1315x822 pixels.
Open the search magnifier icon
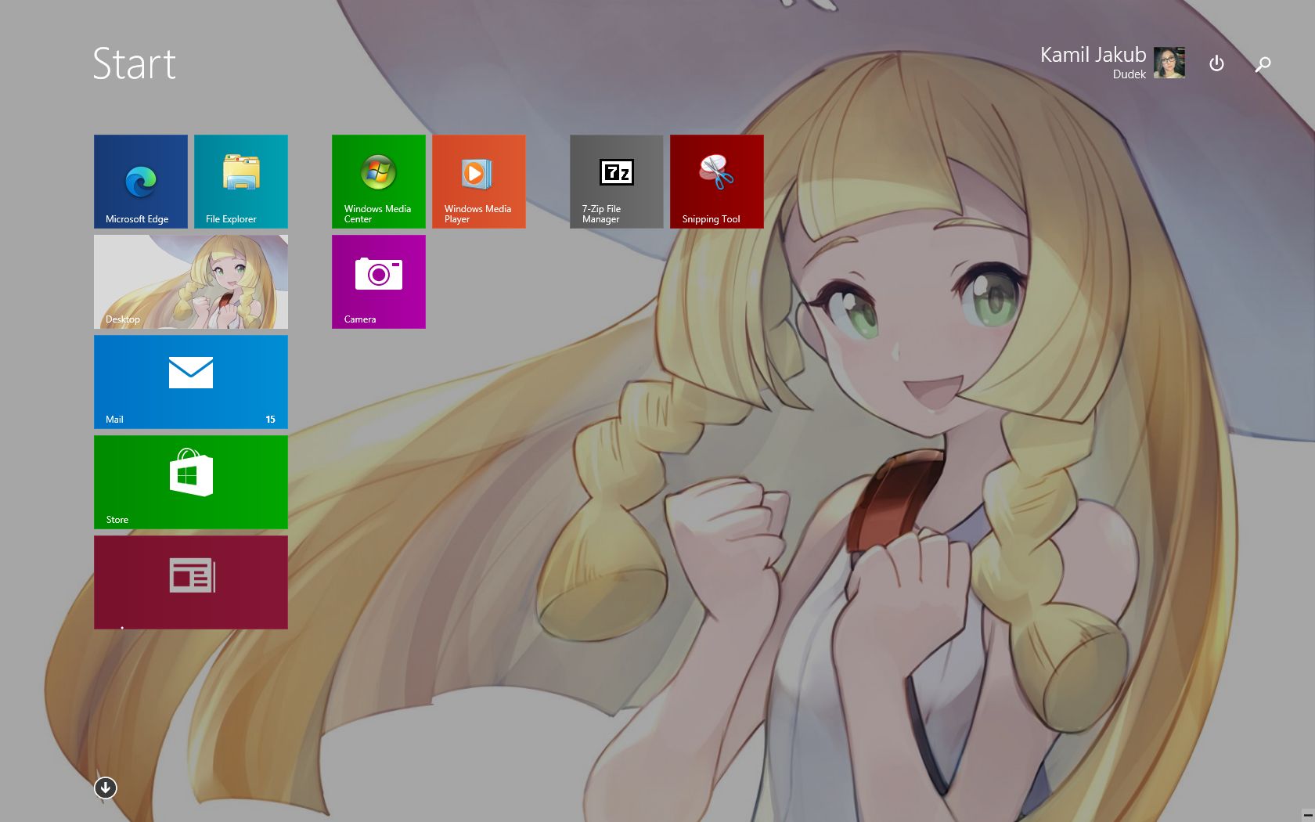1263,64
